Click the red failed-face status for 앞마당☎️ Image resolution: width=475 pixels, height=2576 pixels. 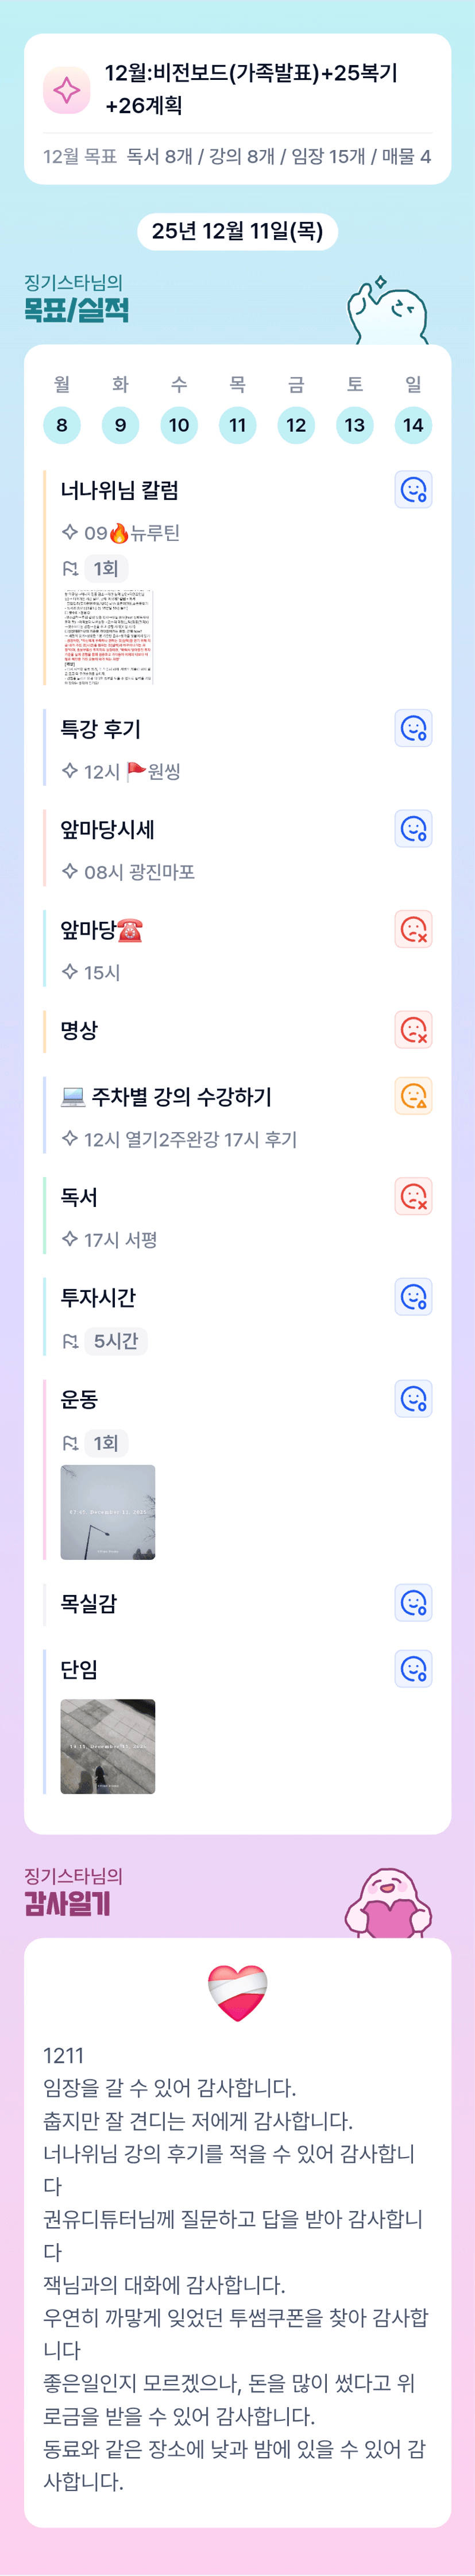413,929
